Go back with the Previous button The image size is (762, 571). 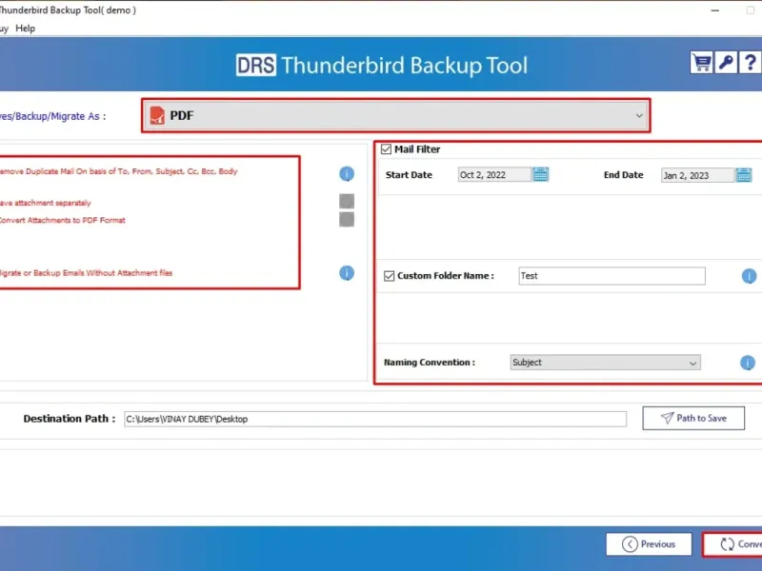pyautogui.click(x=649, y=543)
